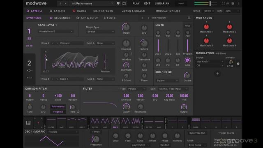The height and width of the screenshot is (148, 263).
Task: Select the LFO Amp waveform thumbnail
Action: coord(105,123)
